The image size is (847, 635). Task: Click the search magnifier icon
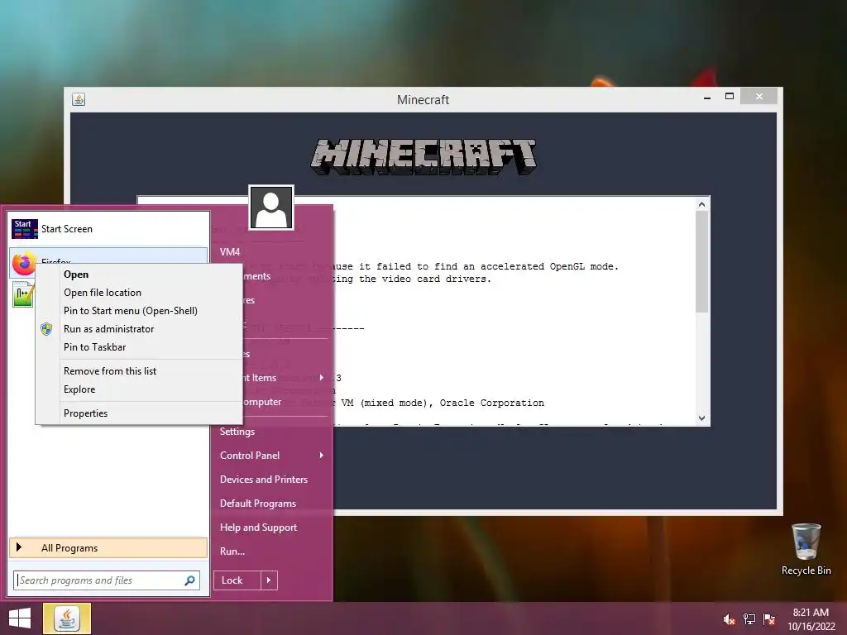pos(189,580)
